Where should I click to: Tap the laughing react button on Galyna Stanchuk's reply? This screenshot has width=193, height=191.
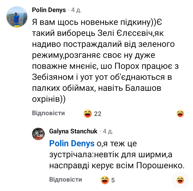(x=180, y=180)
